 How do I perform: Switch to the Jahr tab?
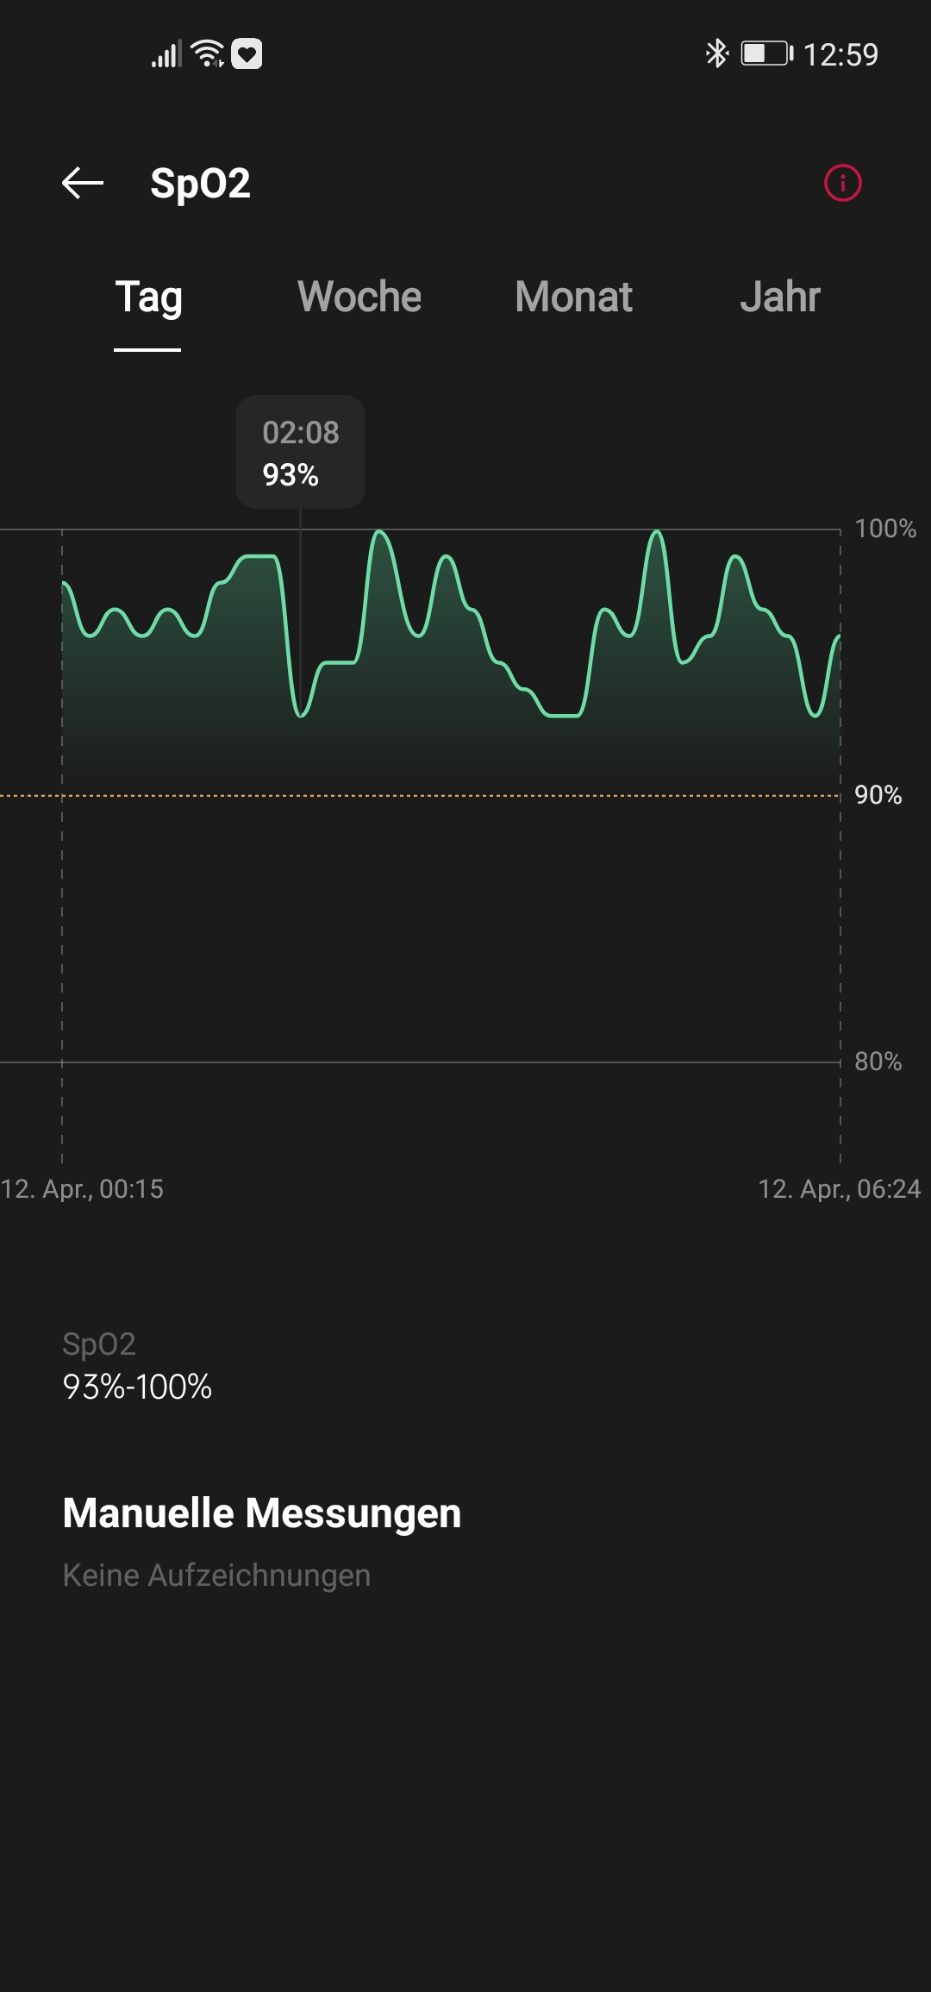click(780, 297)
